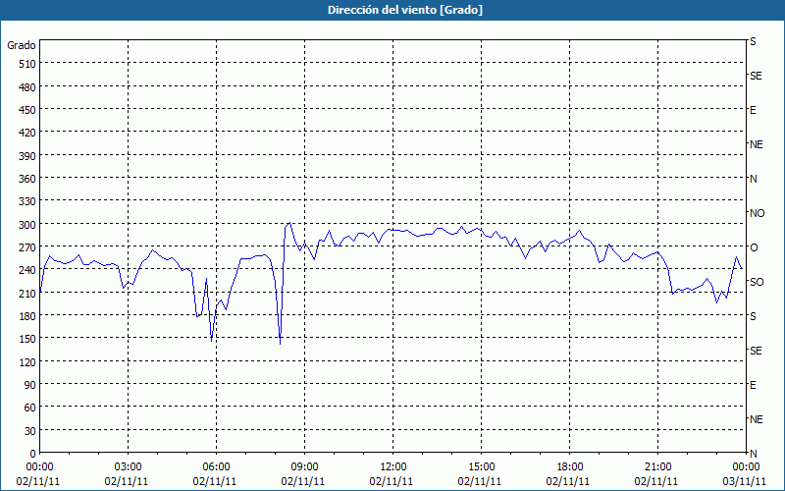Select the 270 y-axis tick label
The height and width of the screenshot is (491, 785).
point(28,247)
